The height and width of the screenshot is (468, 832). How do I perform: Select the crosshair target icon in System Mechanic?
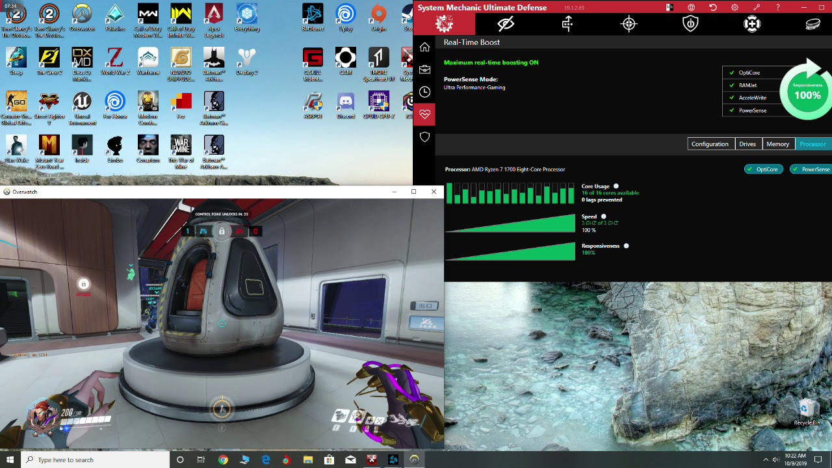pyautogui.click(x=629, y=24)
